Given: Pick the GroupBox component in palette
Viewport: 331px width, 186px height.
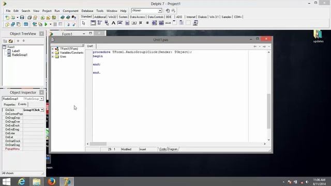Looking at the screenshot, I should click(x=175, y=23).
